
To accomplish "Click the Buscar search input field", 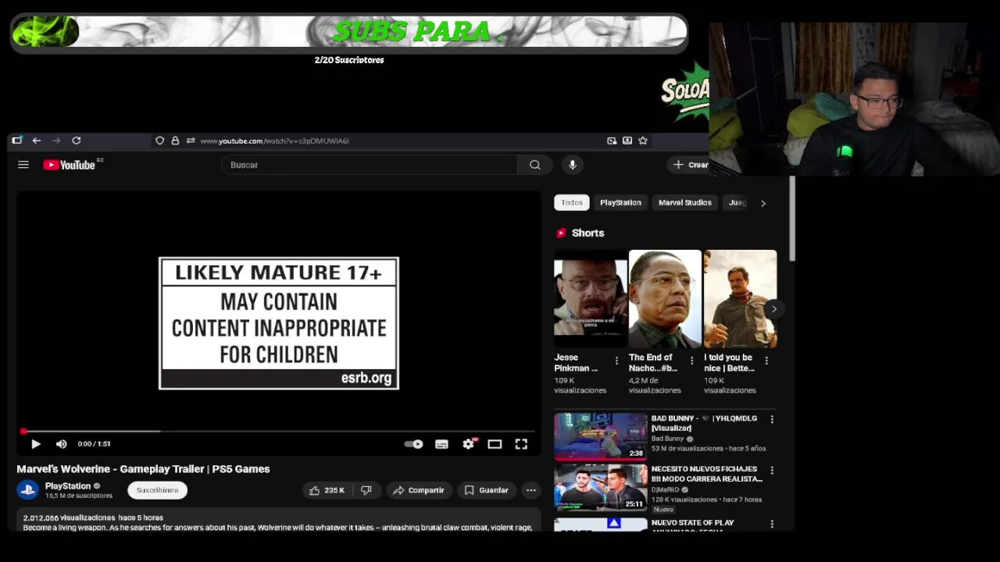I will 370,165.
